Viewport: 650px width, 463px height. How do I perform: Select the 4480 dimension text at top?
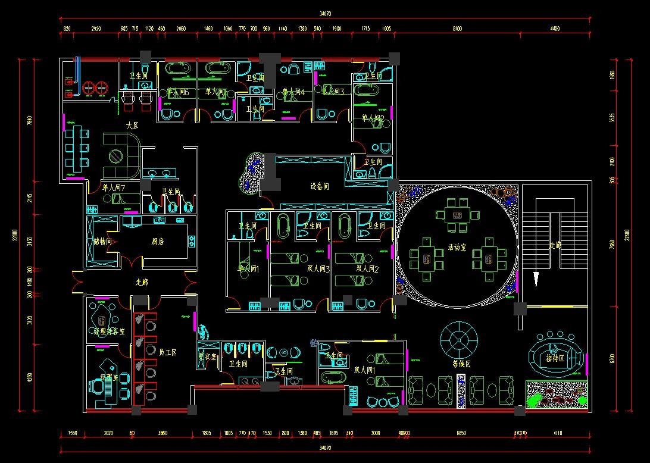point(555,29)
